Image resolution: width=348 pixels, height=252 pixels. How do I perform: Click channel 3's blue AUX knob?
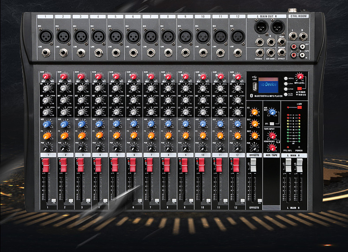tap(82, 124)
